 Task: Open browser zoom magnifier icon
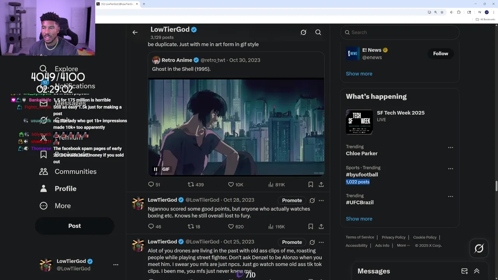click(436, 12)
